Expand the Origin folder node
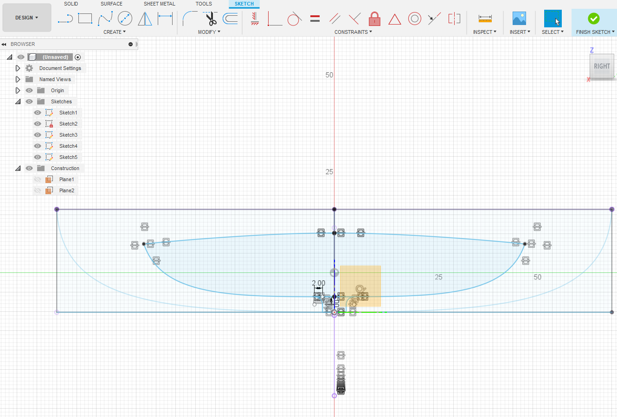 [18, 90]
